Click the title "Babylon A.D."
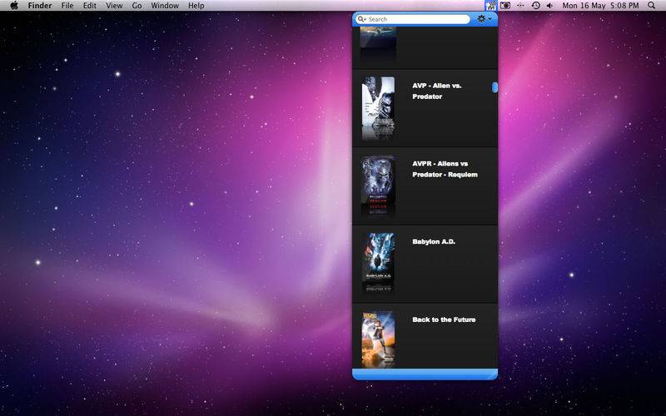The height and width of the screenshot is (416, 666). coord(434,241)
